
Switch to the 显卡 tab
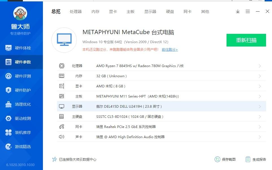tap(113, 12)
